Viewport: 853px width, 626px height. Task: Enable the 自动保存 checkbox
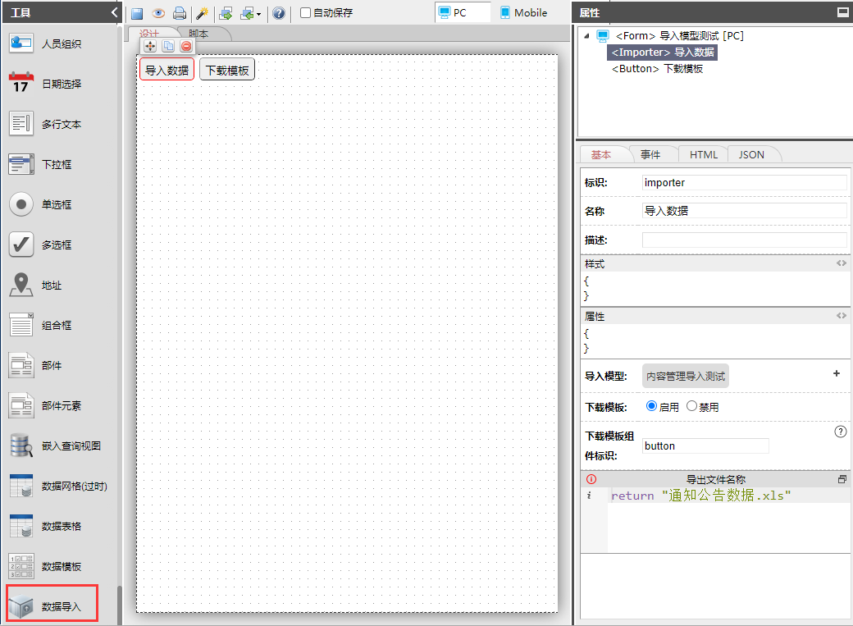[306, 13]
